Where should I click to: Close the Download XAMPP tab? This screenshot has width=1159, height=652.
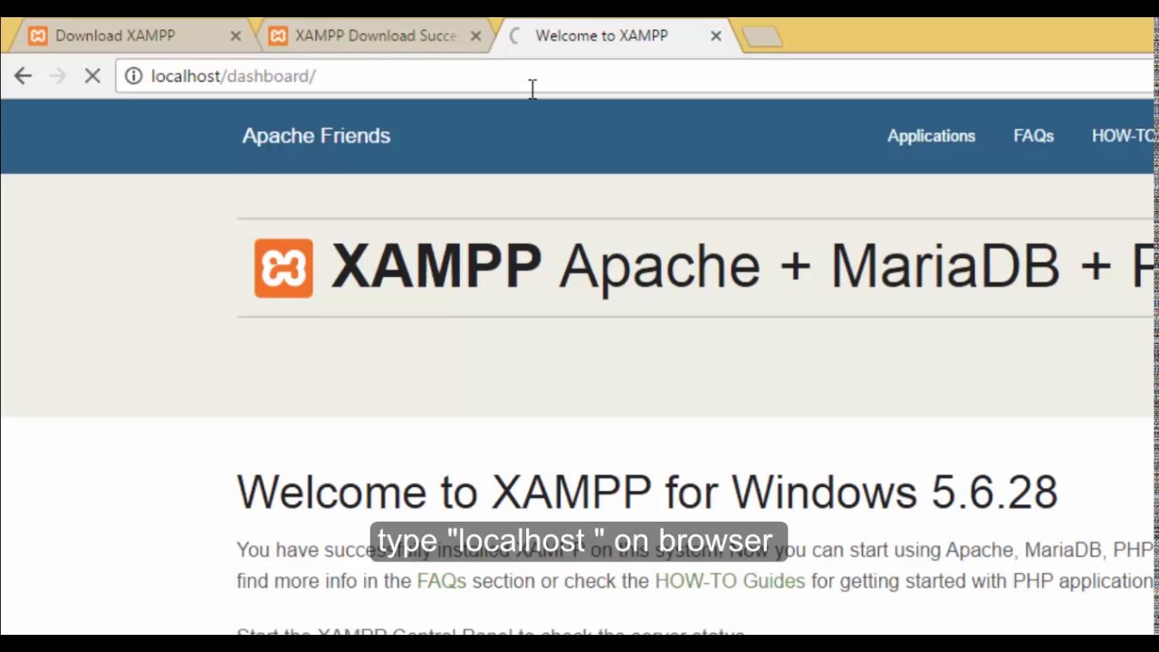point(235,36)
